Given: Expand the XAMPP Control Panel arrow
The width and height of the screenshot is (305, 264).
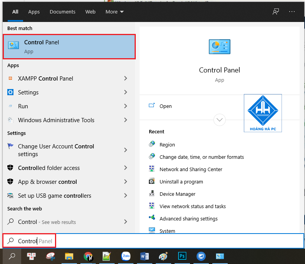Looking at the screenshot, I should (x=126, y=78).
